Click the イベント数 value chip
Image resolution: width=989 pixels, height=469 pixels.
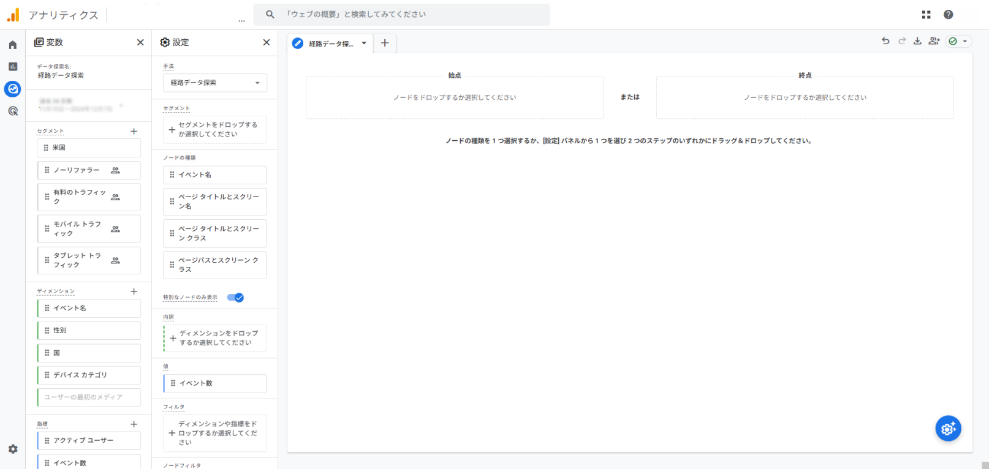coord(215,383)
